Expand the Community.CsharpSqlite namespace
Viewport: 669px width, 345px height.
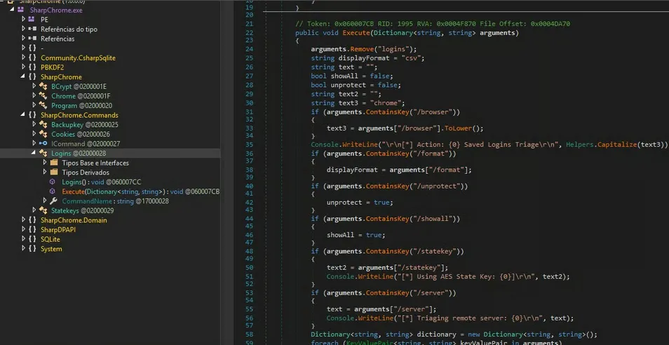pyautogui.click(x=23, y=58)
